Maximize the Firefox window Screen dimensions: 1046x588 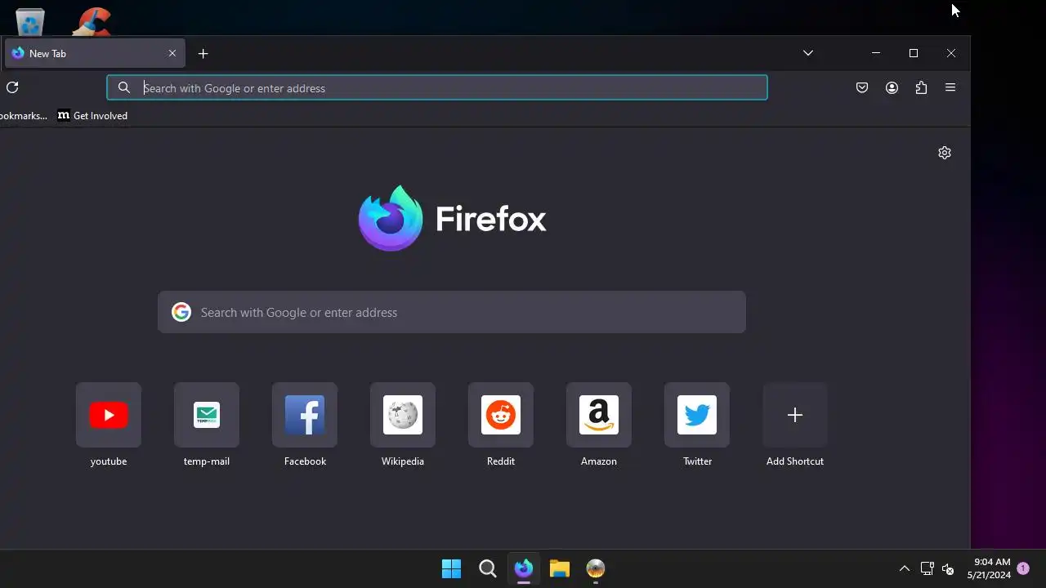pyautogui.click(x=914, y=53)
